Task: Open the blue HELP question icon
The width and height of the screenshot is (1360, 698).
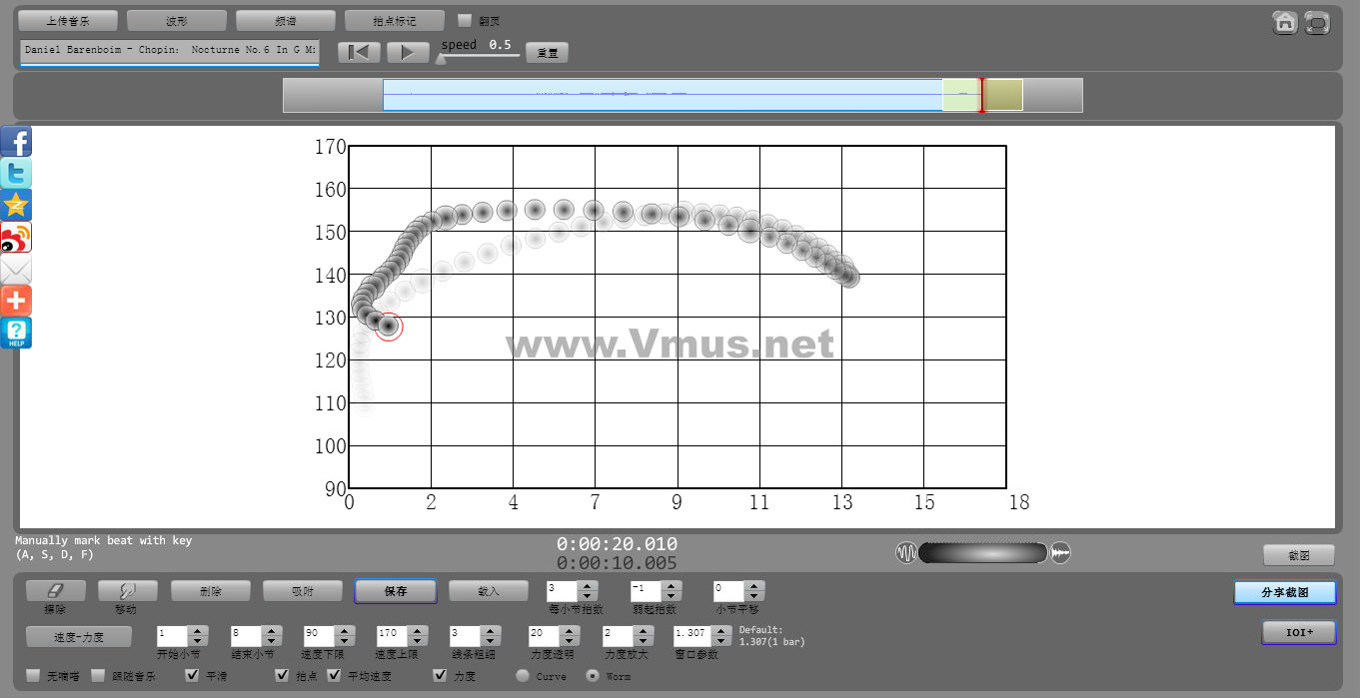Action: (x=16, y=333)
